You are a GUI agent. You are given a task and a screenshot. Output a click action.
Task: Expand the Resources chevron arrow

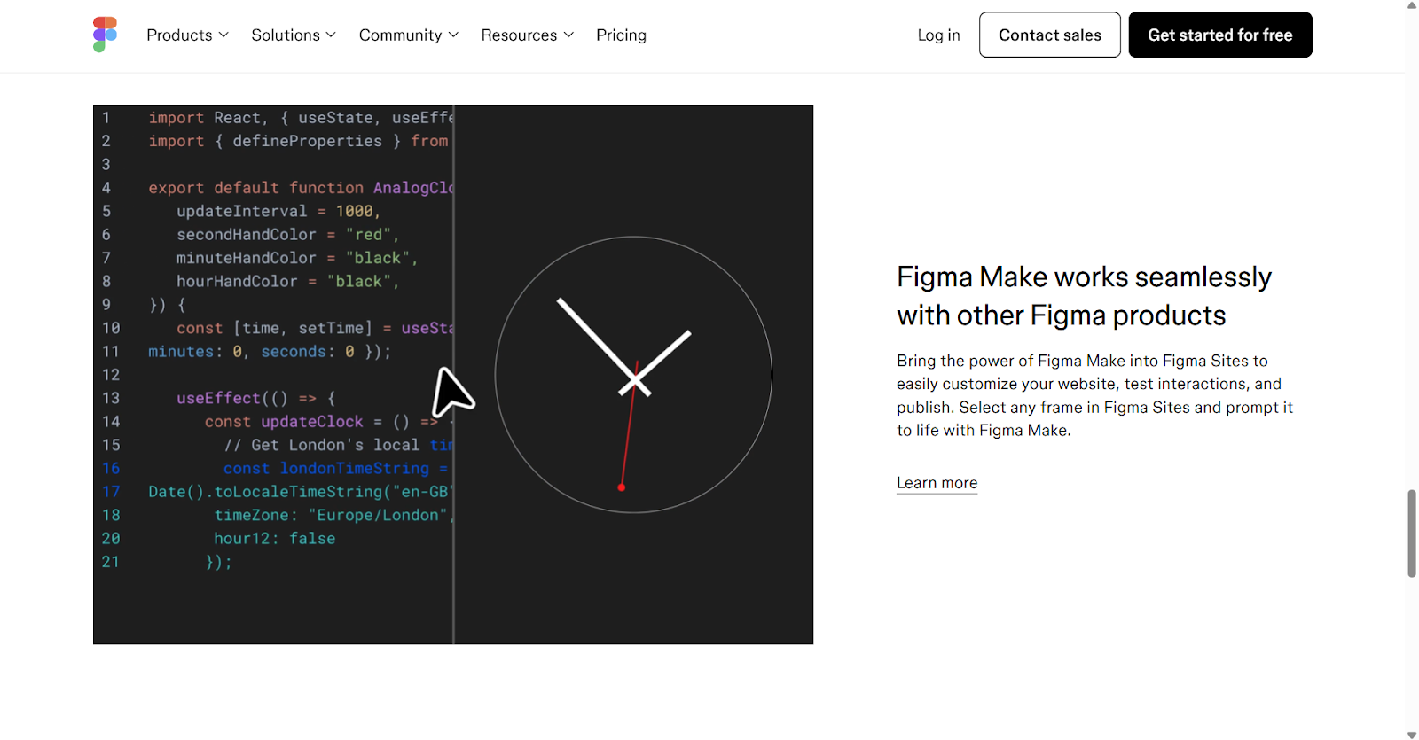click(x=568, y=35)
